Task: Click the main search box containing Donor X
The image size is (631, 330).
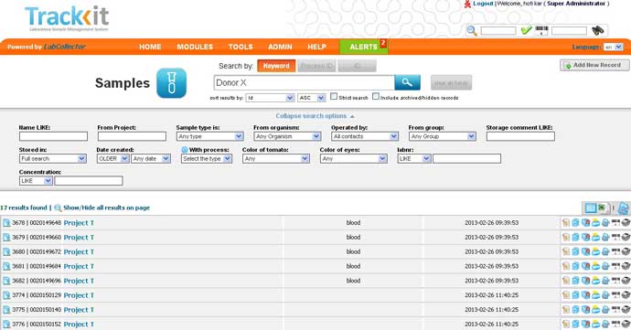Action: pyautogui.click(x=304, y=82)
